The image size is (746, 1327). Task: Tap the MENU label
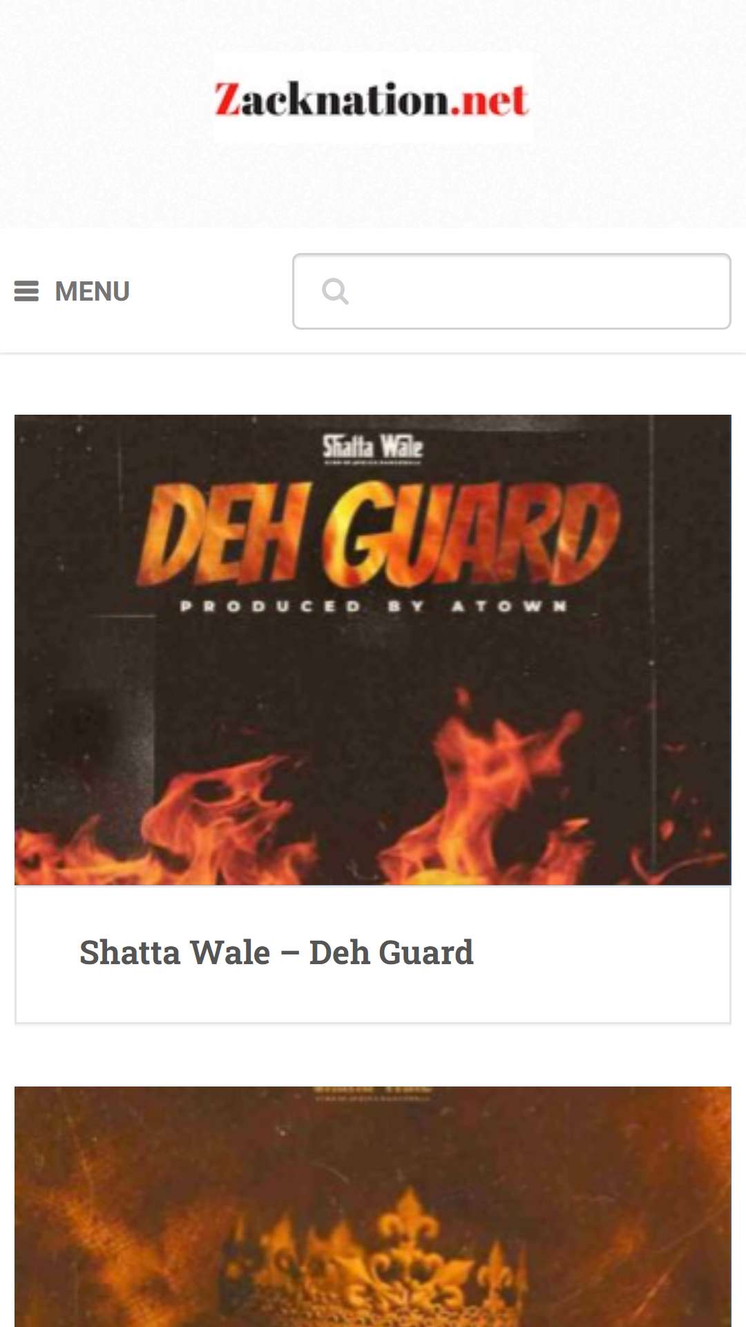click(92, 292)
